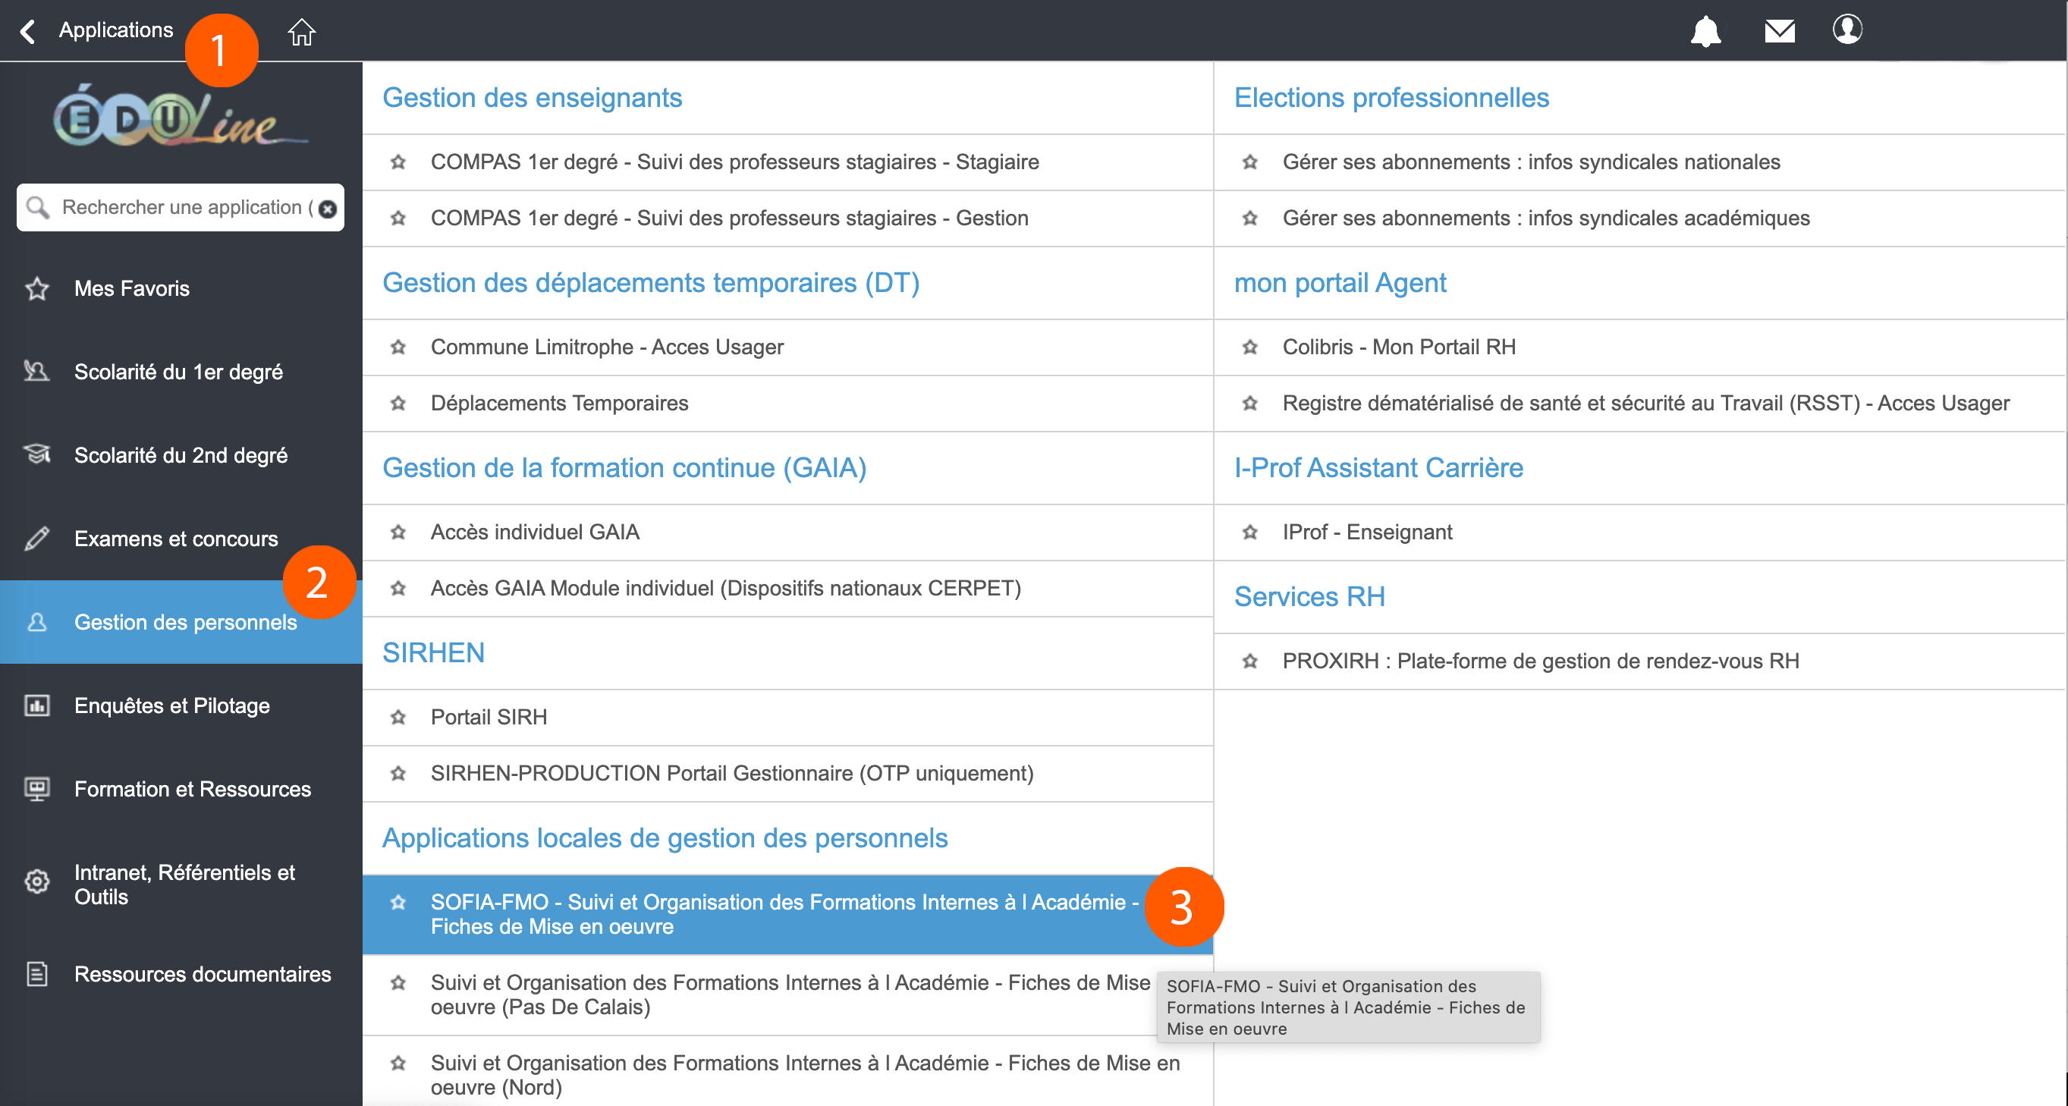Click the Elections professionnelles heading
The width and height of the screenshot is (2068, 1106).
1391,98
